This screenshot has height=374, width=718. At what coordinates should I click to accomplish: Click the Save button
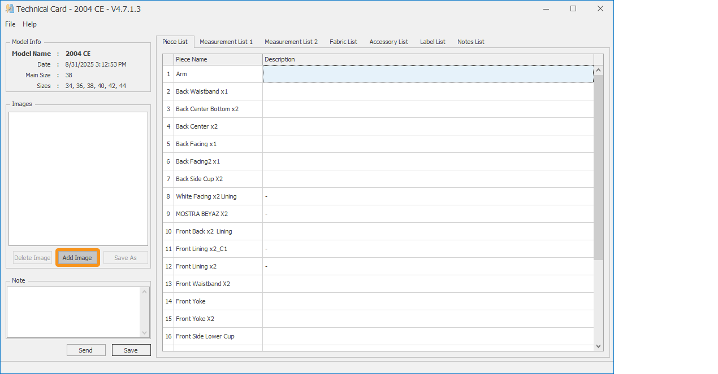(131, 350)
